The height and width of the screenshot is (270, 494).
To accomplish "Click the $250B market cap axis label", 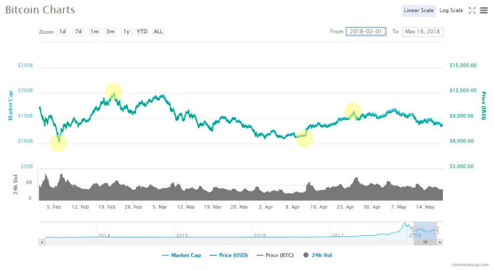I will pos(25,65).
